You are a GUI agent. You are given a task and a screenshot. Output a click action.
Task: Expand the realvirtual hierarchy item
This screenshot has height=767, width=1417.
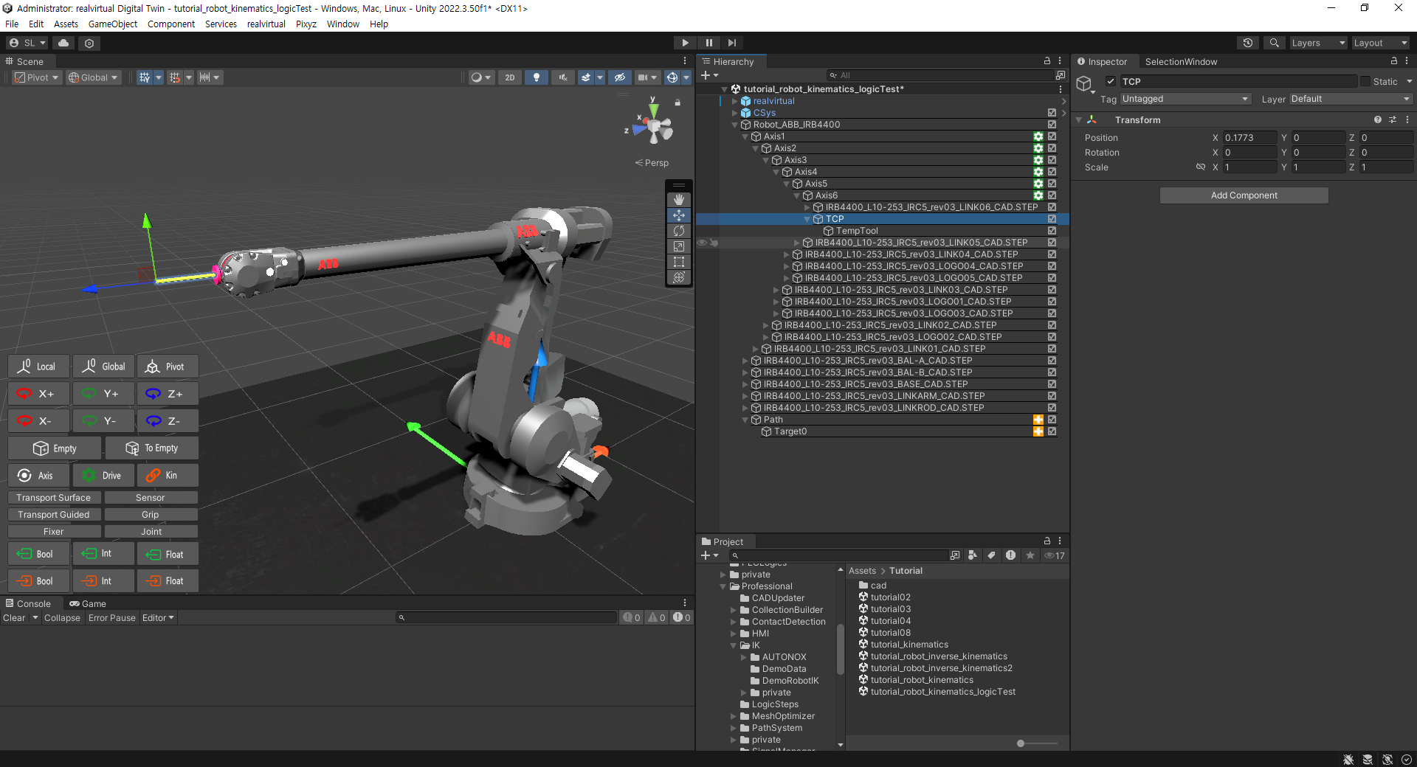pos(735,101)
